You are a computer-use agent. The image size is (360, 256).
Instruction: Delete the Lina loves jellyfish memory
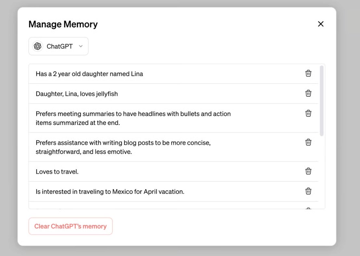(x=308, y=93)
